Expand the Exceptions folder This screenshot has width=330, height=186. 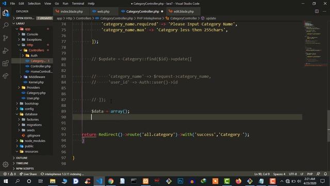(34, 39)
